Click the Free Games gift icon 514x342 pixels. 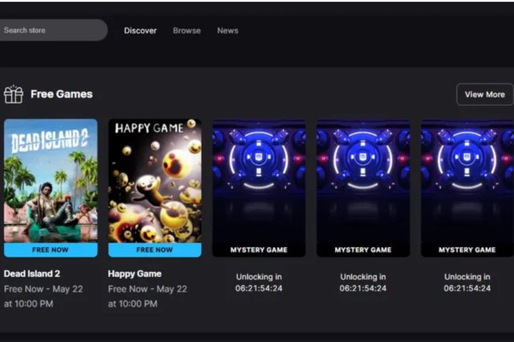pos(14,94)
